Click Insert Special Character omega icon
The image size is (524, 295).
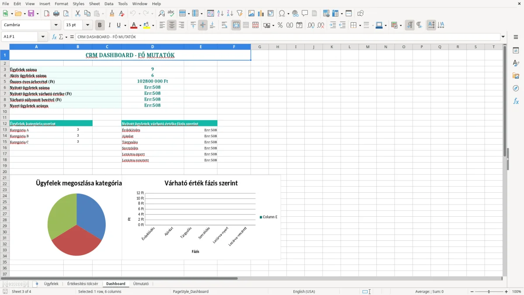point(282,14)
